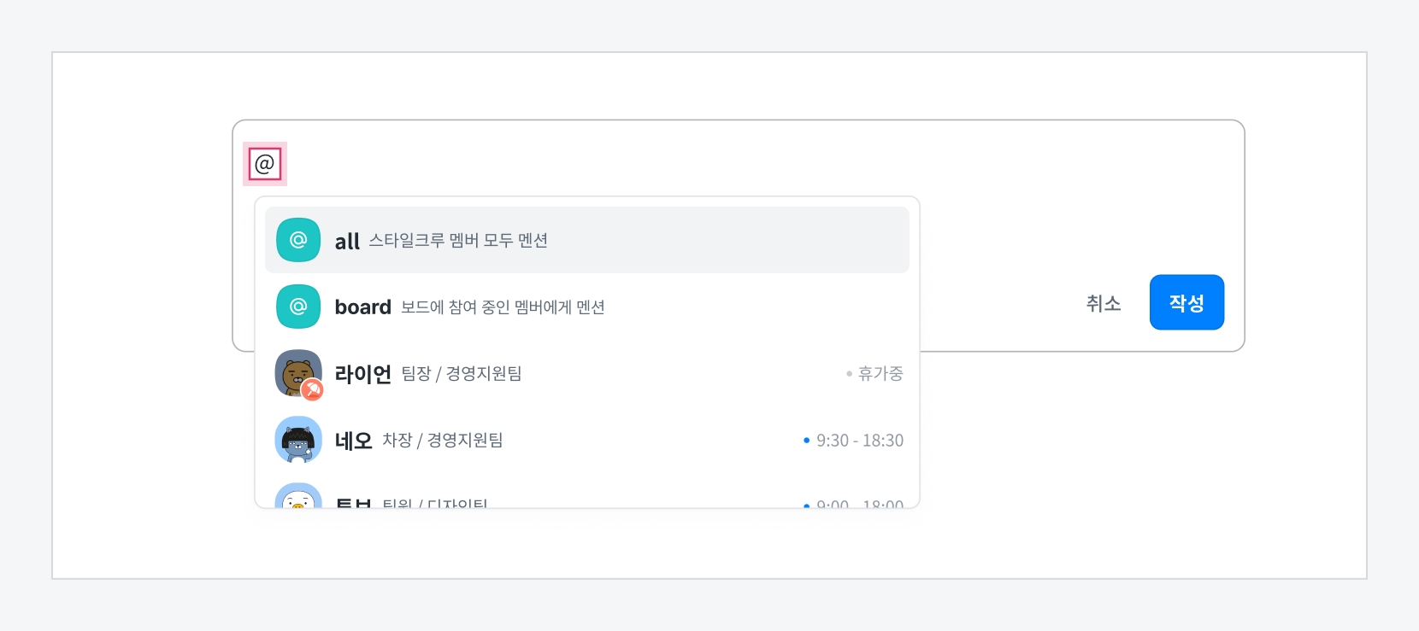The width and height of the screenshot is (1419, 631).
Task: Click the 스타일크루 멤버 모두 멘션 description
Action: tap(458, 241)
